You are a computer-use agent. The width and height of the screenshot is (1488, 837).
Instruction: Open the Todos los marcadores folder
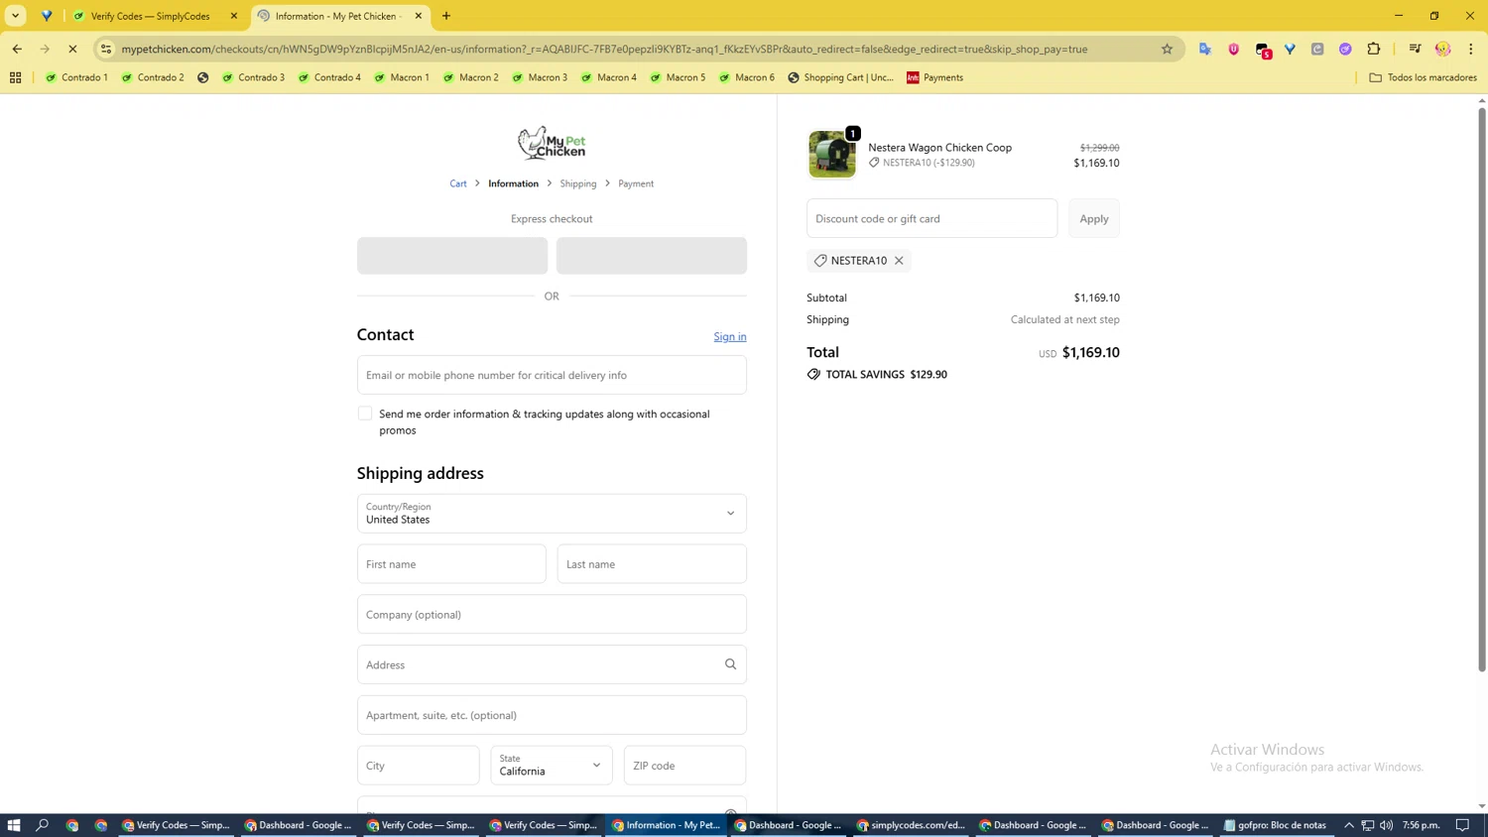click(x=1423, y=77)
